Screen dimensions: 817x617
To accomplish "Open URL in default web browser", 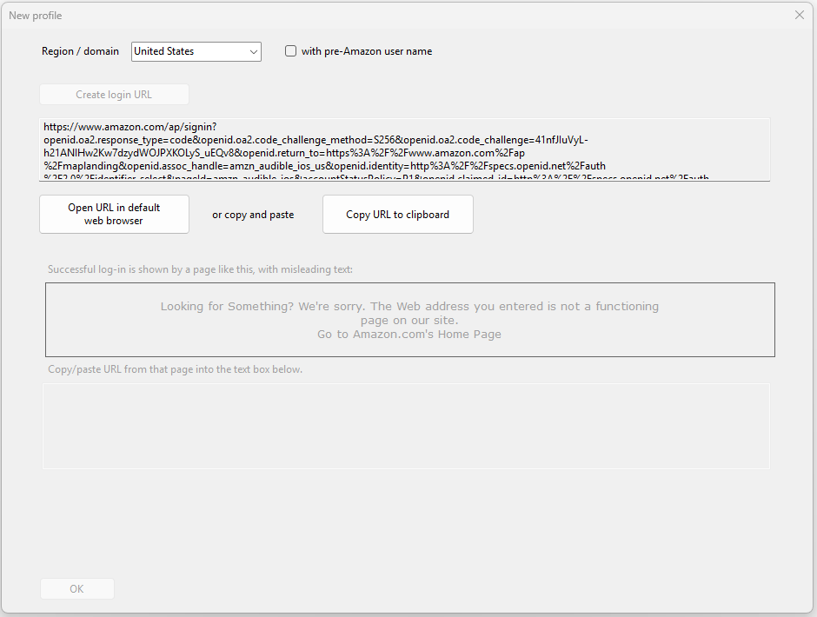I will [114, 215].
